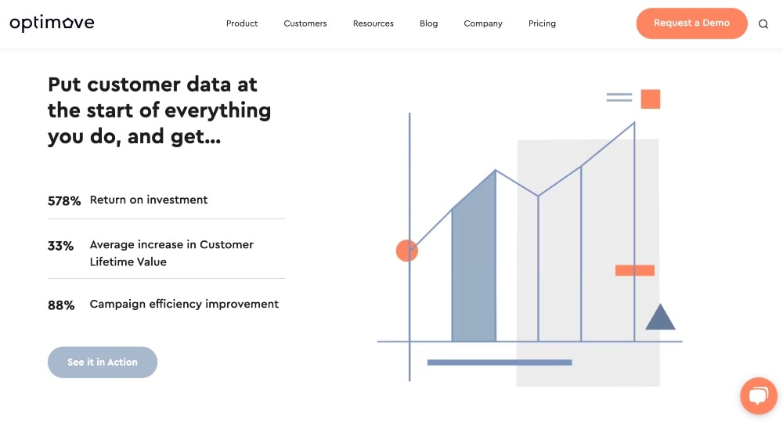Click the See it in Action button
This screenshot has height=422, width=783.
(x=103, y=362)
